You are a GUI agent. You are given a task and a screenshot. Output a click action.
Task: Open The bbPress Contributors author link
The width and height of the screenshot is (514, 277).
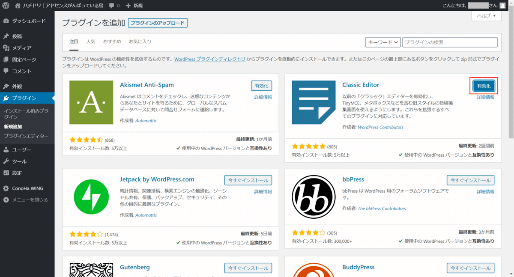tap(382, 208)
